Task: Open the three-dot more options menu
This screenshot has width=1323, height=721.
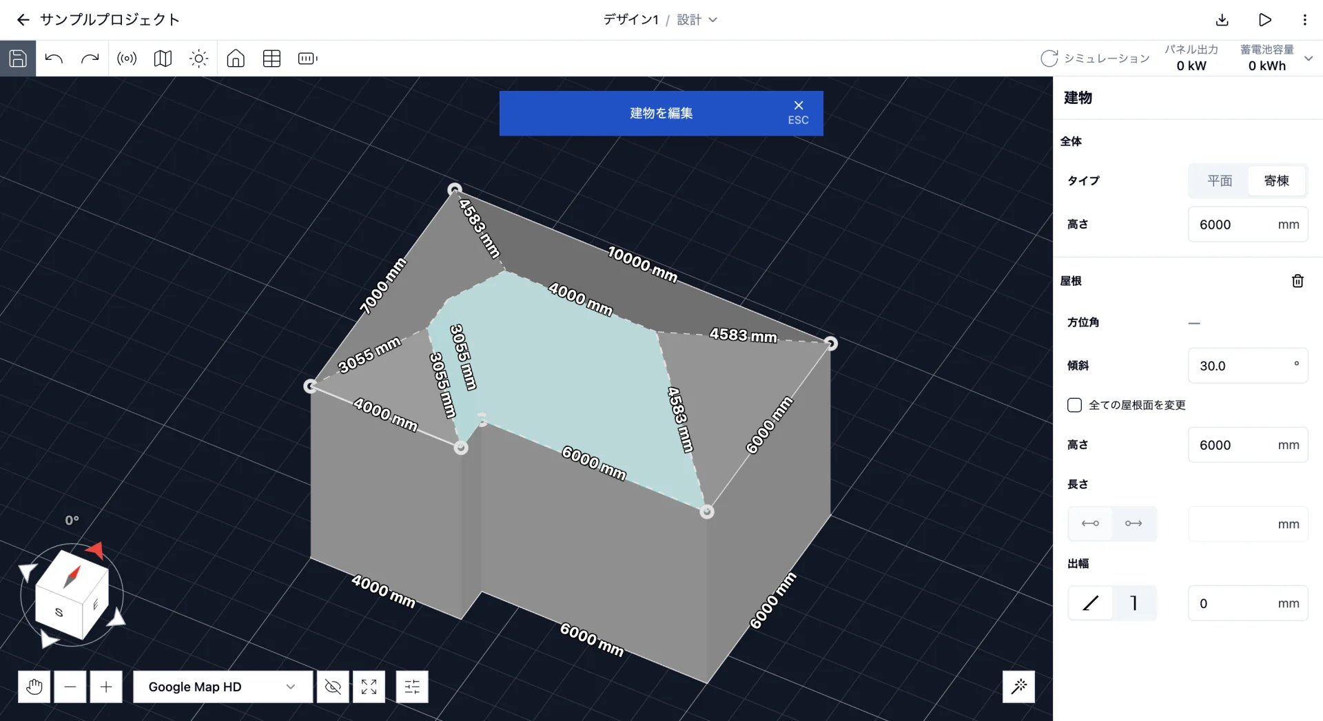Action: coord(1304,20)
